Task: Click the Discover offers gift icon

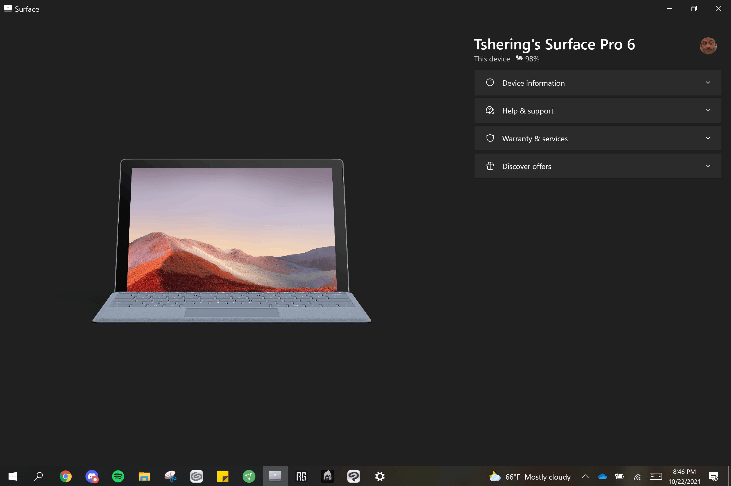Action: (x=490, y=166)
